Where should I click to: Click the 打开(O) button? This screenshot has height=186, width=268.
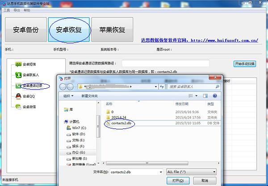178,180
